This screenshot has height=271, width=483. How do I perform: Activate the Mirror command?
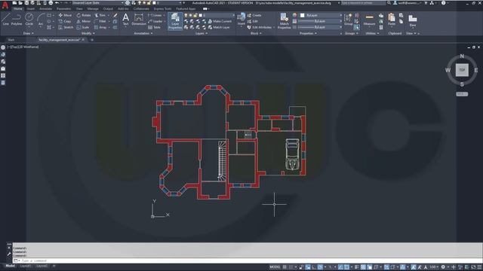(x=84, y=21)
